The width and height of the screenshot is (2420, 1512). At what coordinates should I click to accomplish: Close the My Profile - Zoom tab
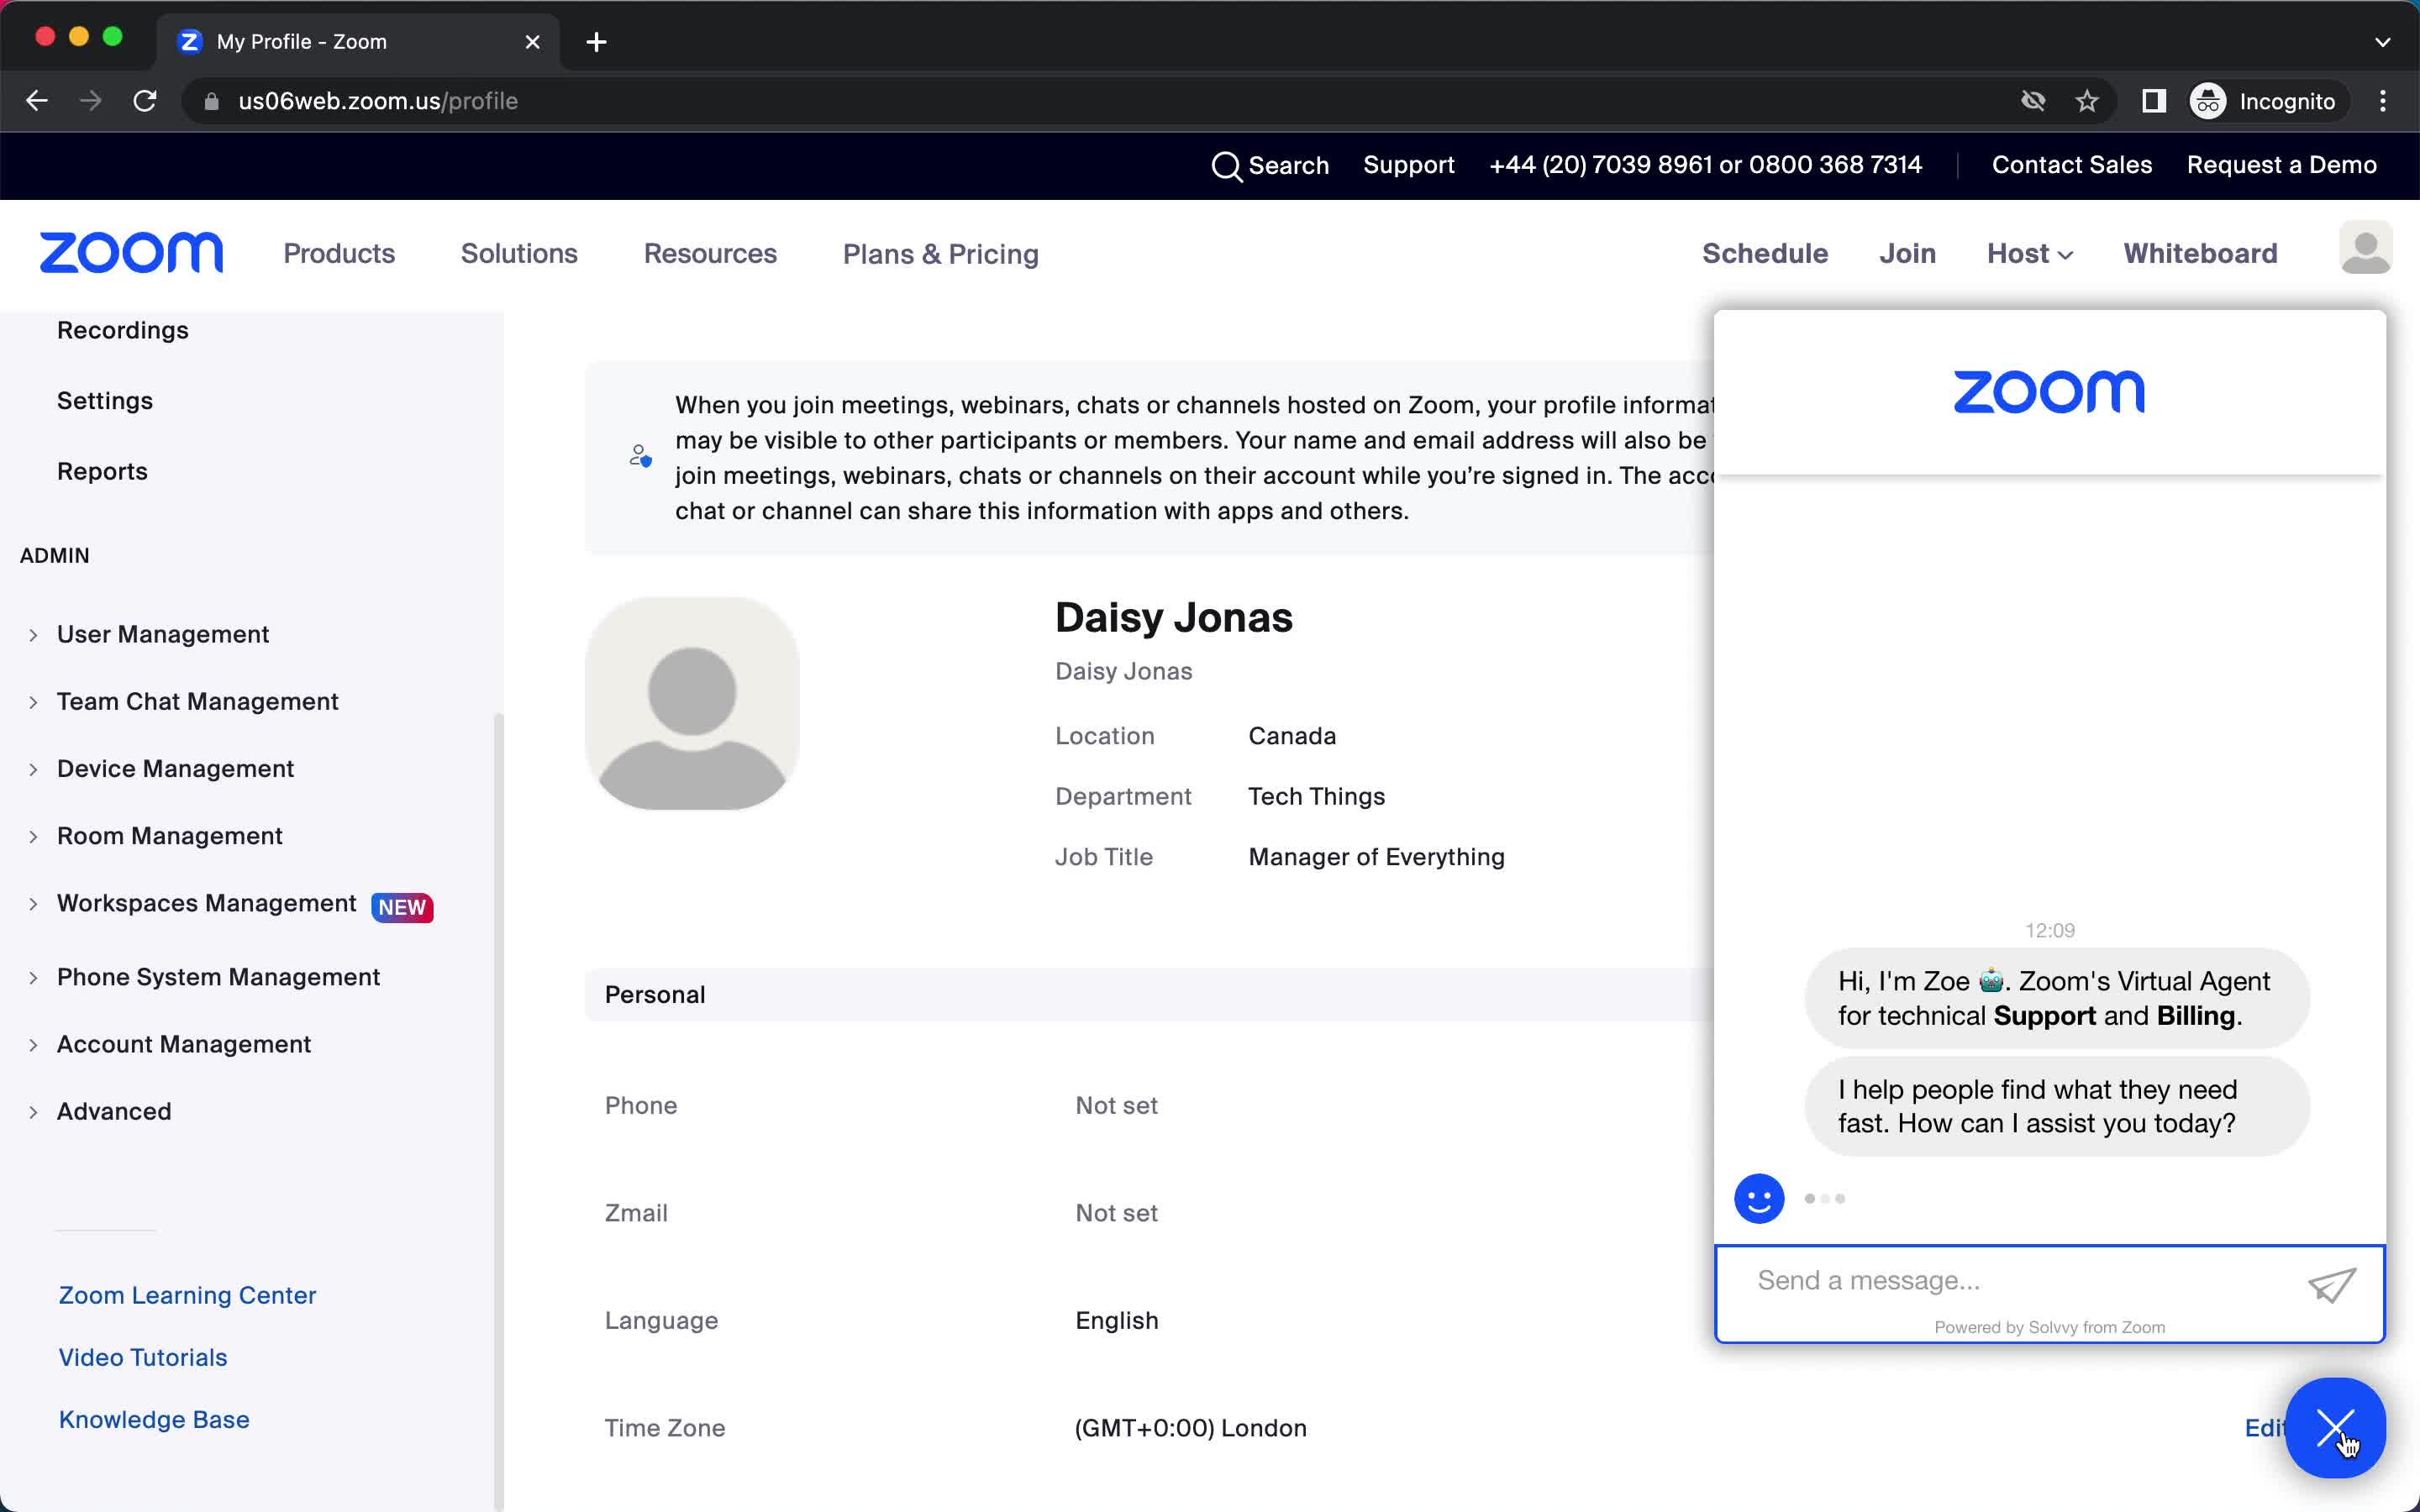click(x=533, y=42)
